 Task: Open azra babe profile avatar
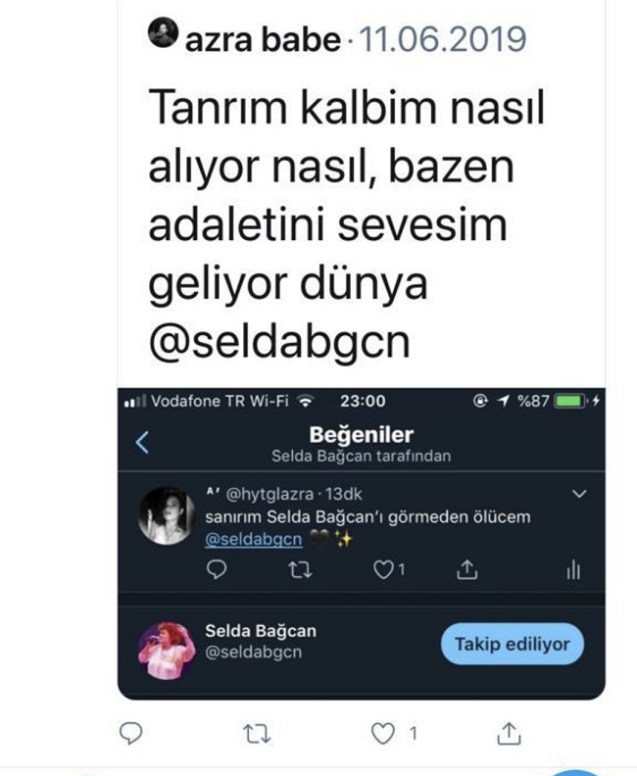coord(163,32)
